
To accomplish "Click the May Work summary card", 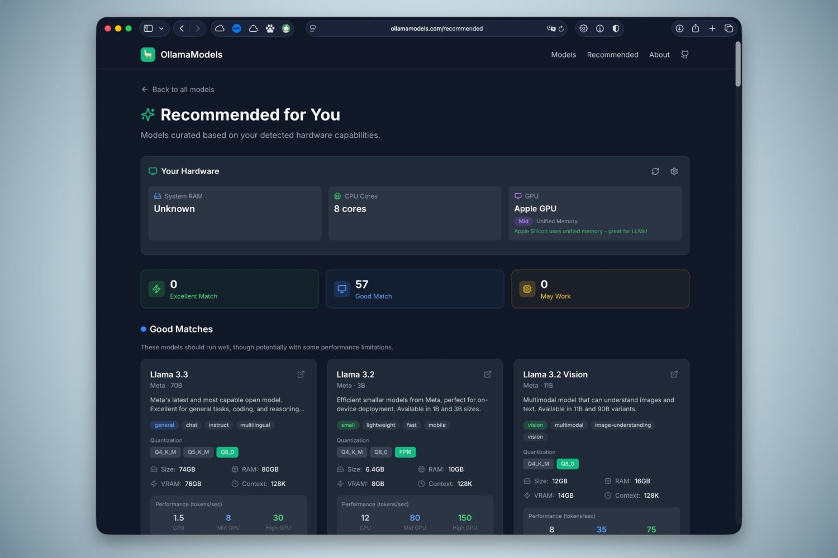I will click(601, 289).
